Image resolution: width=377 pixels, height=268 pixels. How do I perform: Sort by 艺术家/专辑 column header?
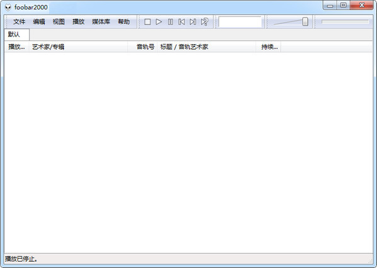point(78,47)
